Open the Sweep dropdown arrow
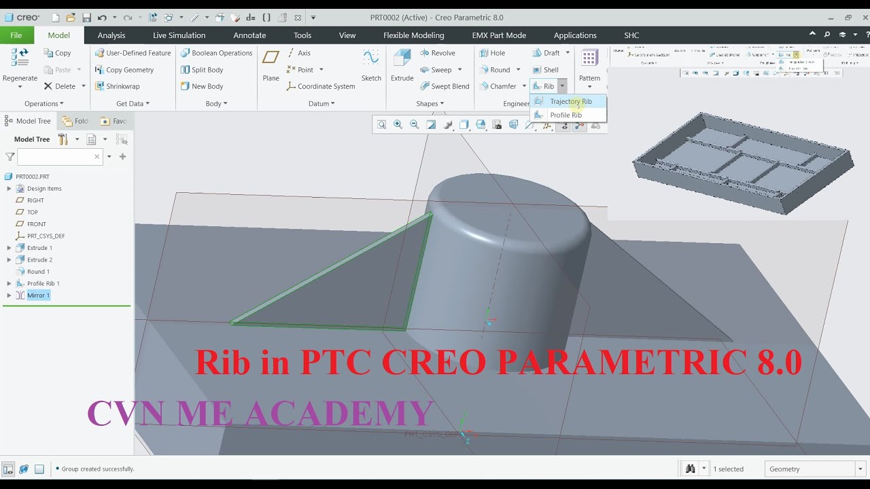Image resolution: width=870 pixels, height=489 pixels. pyautogui.click(x=459, y=70)
